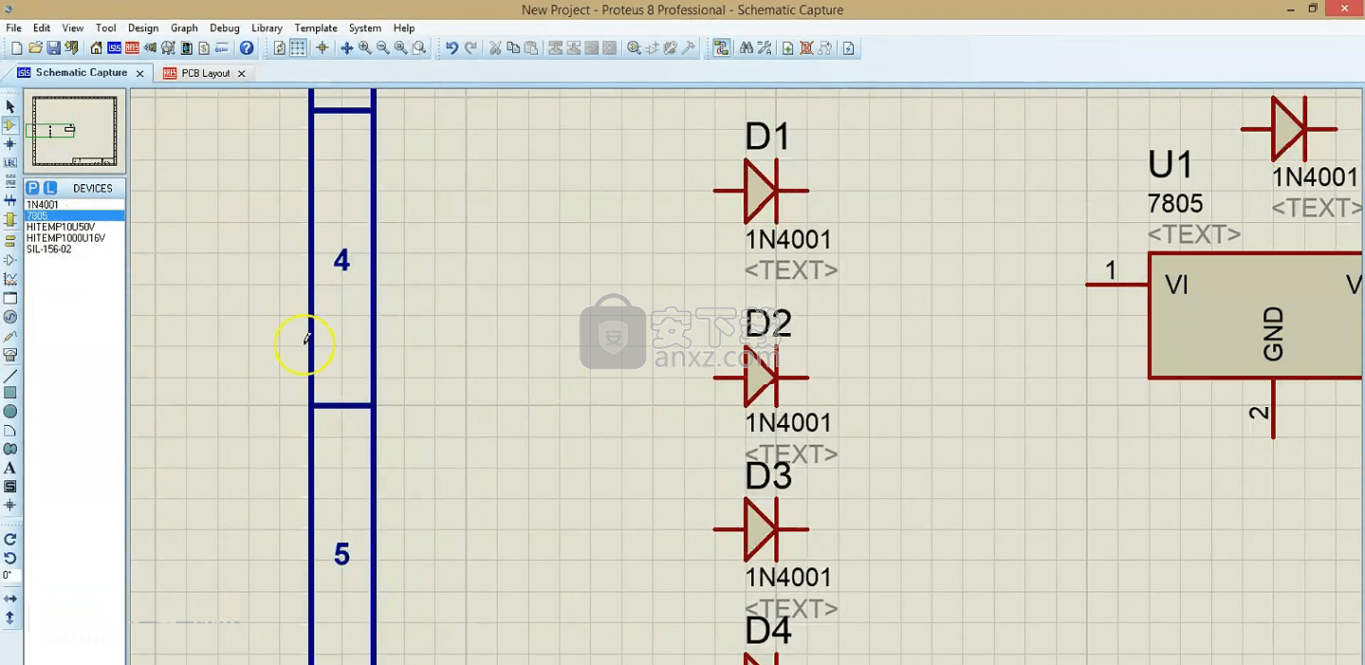Select the Component Mode tool

(10, 125)
